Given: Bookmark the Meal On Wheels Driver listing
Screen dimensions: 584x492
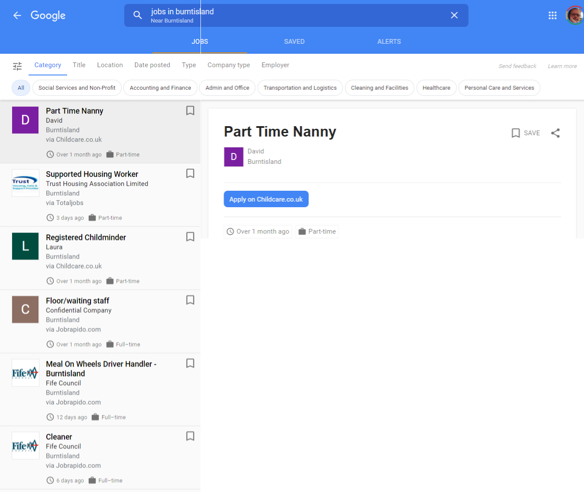Looking at the screenshot, I should [190, 363].
